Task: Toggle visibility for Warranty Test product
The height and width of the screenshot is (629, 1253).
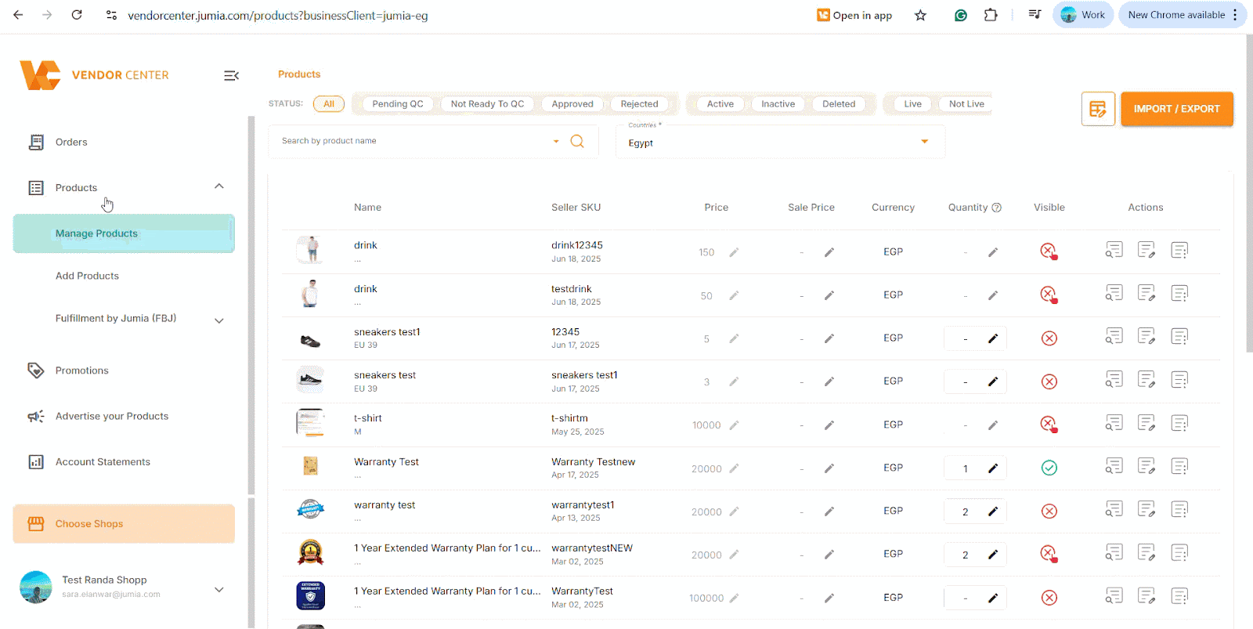Action: click(x=1049, y=468)
